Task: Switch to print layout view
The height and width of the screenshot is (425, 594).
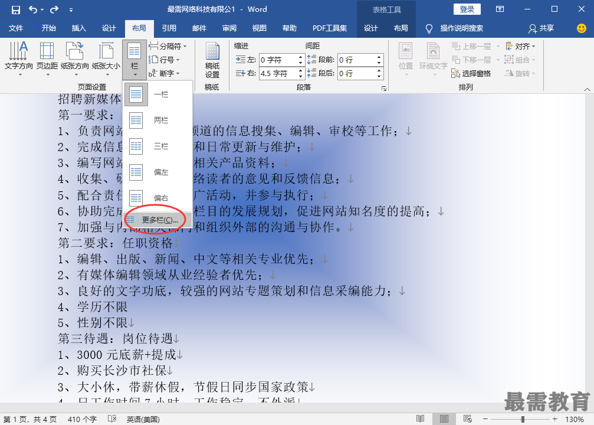Action: [444, 419]
